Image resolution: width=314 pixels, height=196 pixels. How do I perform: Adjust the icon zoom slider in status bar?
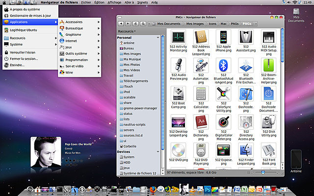pos(263,172)
